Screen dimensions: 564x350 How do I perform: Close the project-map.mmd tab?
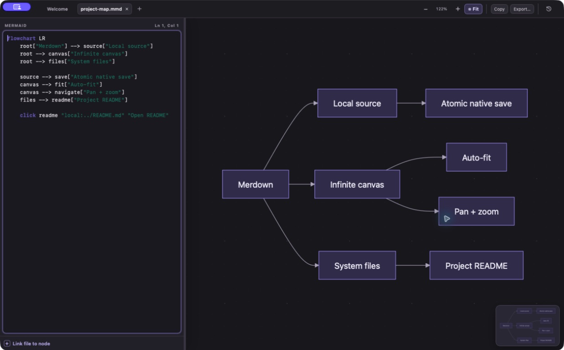coord(127,9)
